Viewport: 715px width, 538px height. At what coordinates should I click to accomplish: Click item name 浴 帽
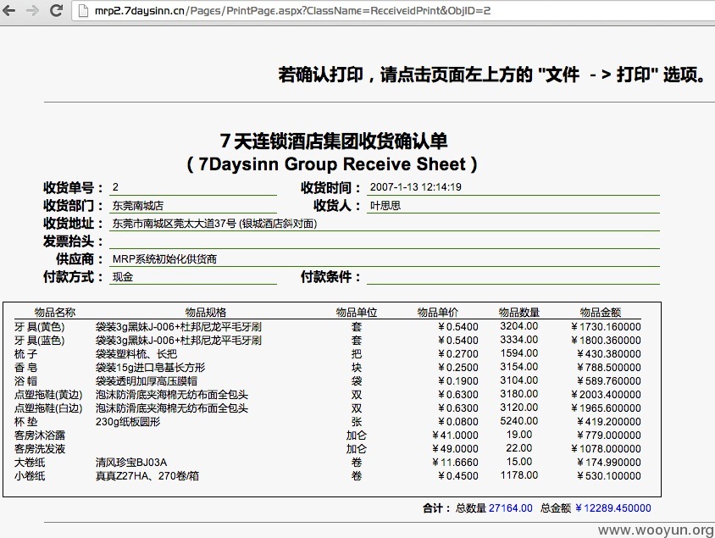pos(26,381)
